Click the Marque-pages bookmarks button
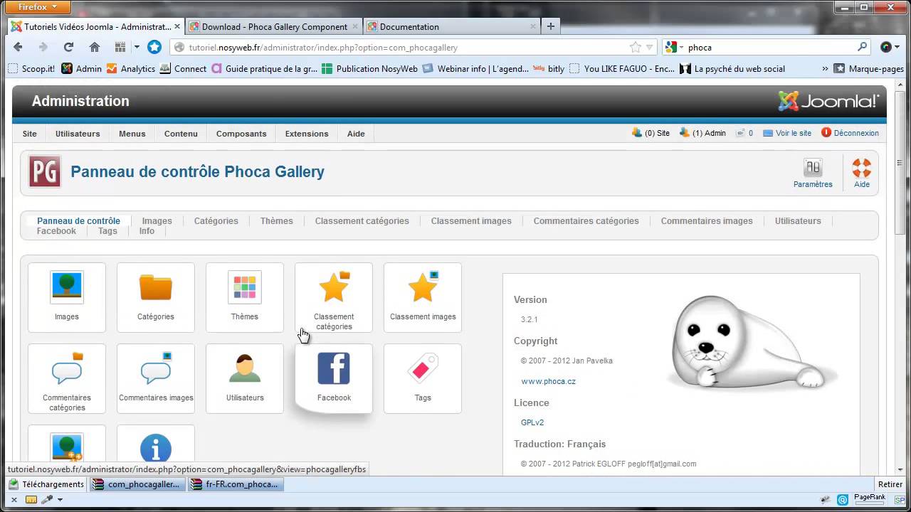The width and height of the screenshot is (911, 512). coord(869,69)
